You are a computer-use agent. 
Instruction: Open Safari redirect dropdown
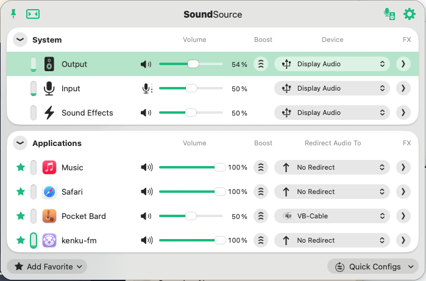click(332, 192)
